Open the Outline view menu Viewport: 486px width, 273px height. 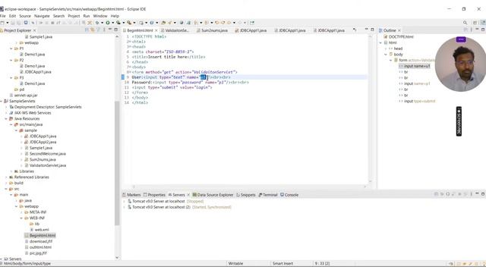[471, 30]
